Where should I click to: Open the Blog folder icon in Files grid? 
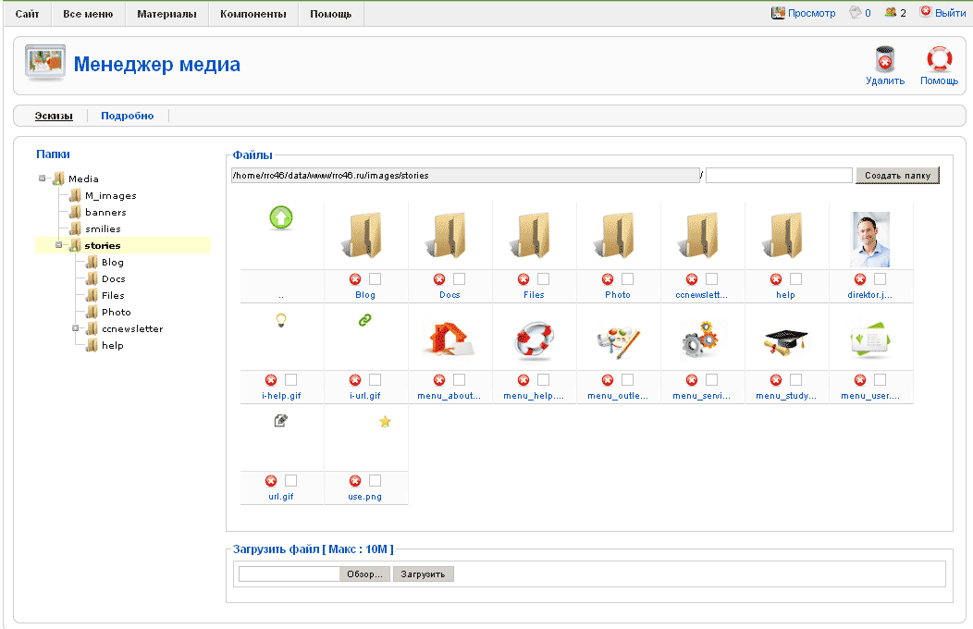(365, 235)
